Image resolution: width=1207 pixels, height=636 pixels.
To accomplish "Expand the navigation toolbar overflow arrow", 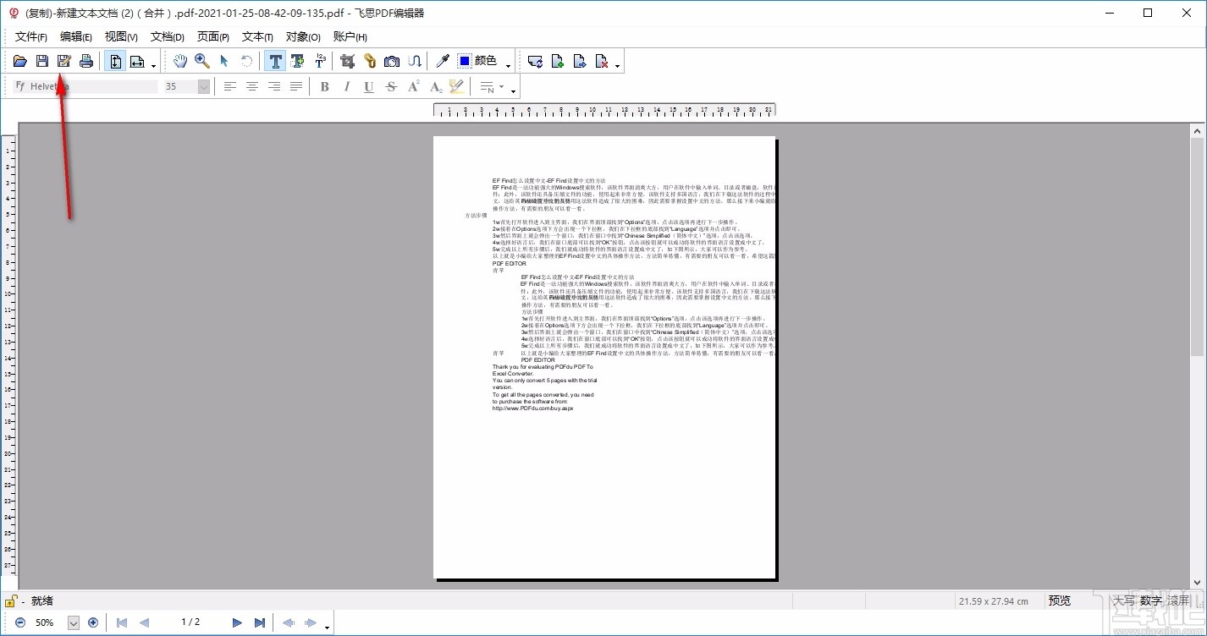I will 328,627.
